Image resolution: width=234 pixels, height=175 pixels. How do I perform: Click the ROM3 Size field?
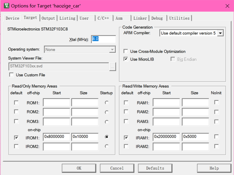click(85, 122)
